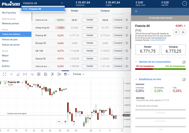Click Comprar button for Francia 40 row

118,35
